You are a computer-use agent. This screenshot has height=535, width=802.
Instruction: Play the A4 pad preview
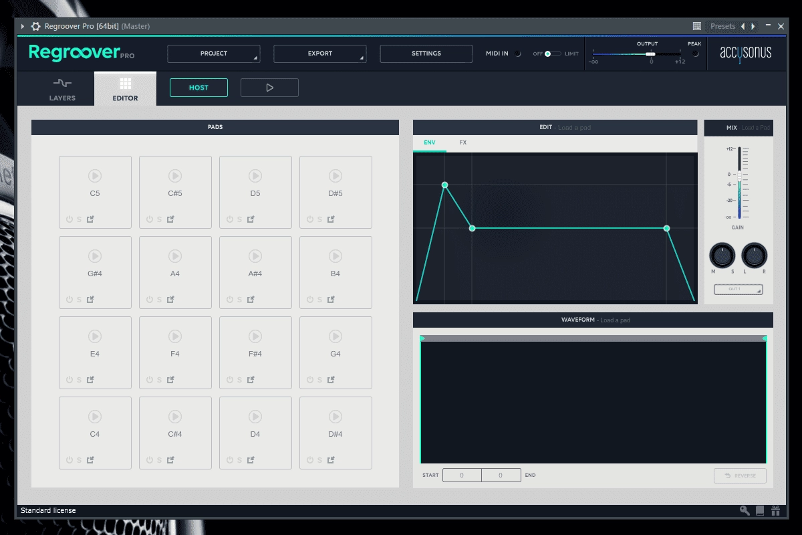(x=175, y=256)
